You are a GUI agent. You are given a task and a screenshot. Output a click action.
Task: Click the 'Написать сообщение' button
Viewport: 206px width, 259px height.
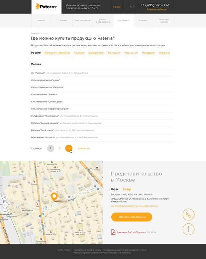click(x=132, y=217)
